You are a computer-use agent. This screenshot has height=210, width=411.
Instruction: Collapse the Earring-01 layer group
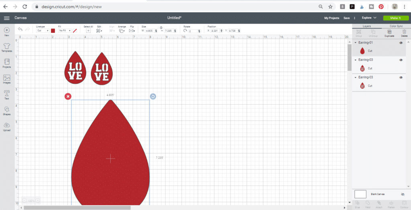point(355,42)
